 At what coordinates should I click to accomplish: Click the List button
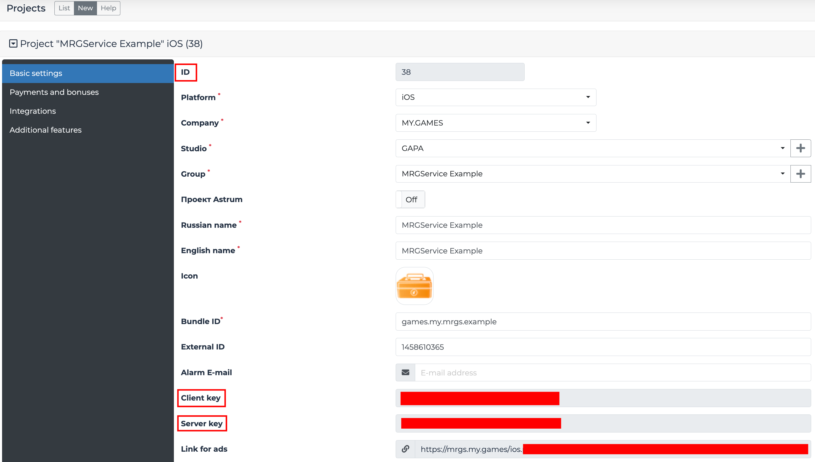point(64,8)
